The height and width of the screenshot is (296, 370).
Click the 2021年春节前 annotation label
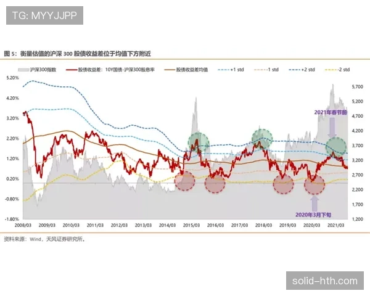click(x=332, y=113)
